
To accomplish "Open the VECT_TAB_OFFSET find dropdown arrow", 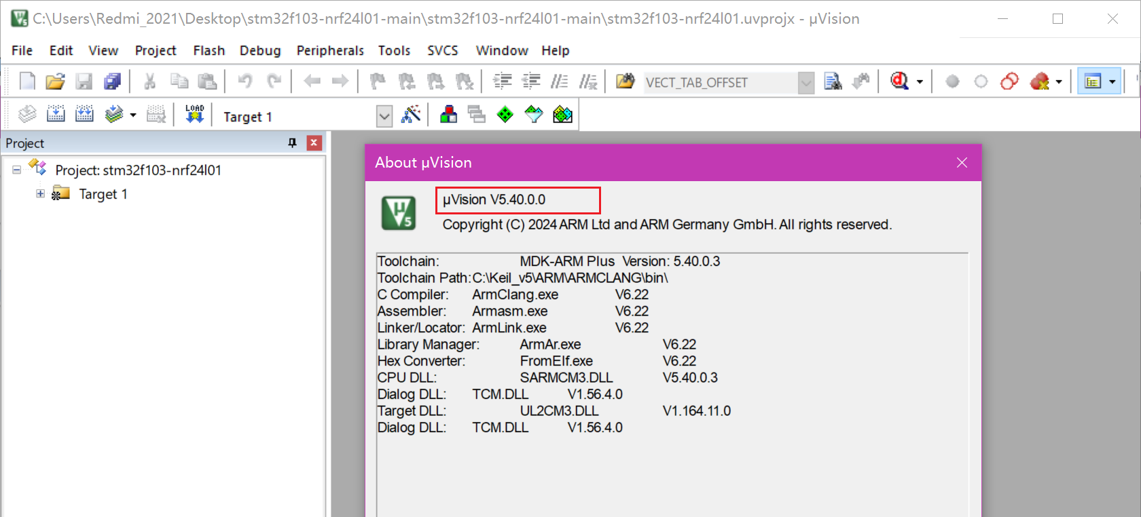I will [806, 83].
